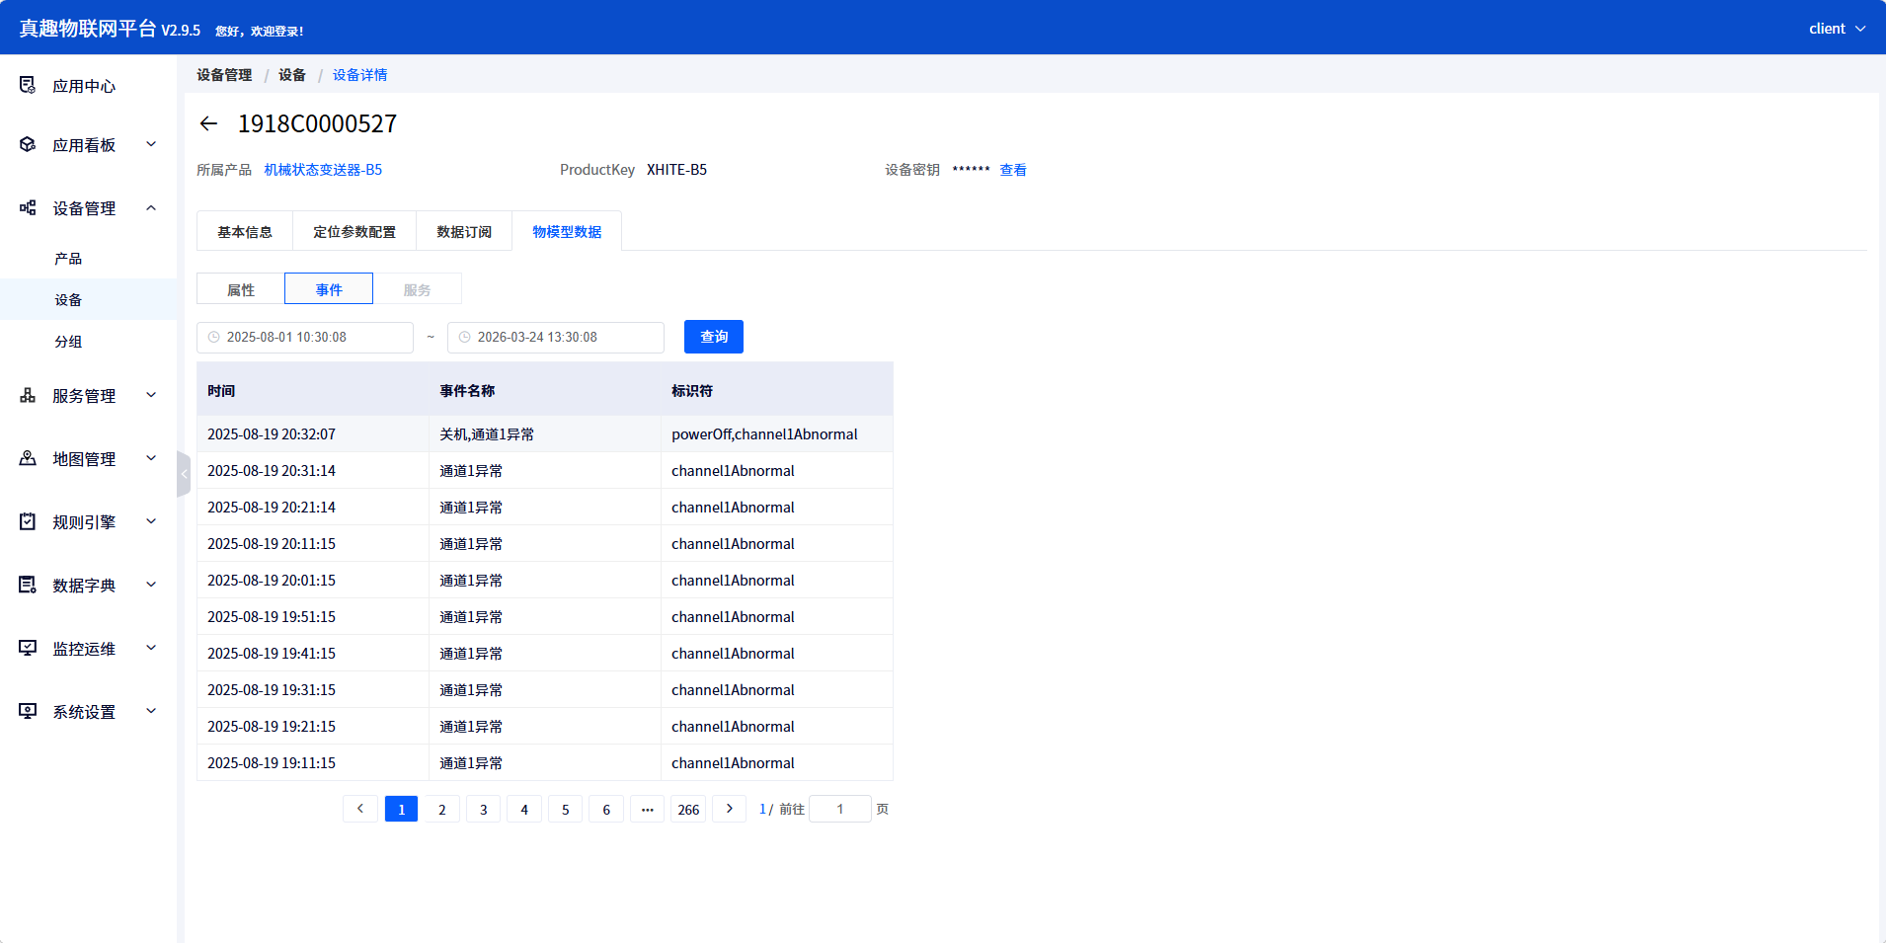
Task: Click 查看 to reveal device secret
Action: (1013, 170)
